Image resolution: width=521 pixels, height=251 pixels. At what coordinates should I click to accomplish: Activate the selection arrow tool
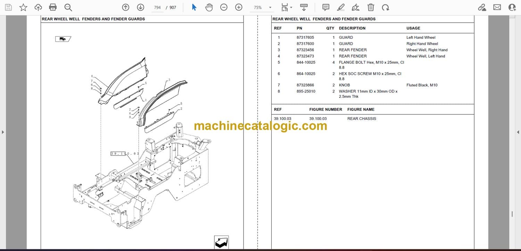(194, 7)
